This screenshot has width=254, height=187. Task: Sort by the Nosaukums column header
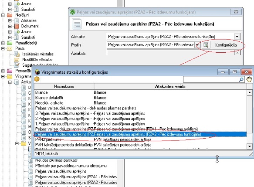click(x=64, y=87)
